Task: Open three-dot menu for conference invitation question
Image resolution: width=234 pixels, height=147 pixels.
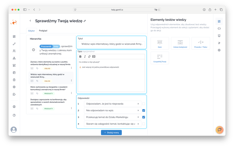Action: point(72,109)
